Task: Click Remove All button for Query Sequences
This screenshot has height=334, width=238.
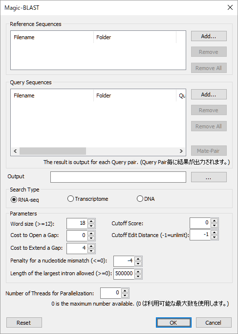Action: 209,126
